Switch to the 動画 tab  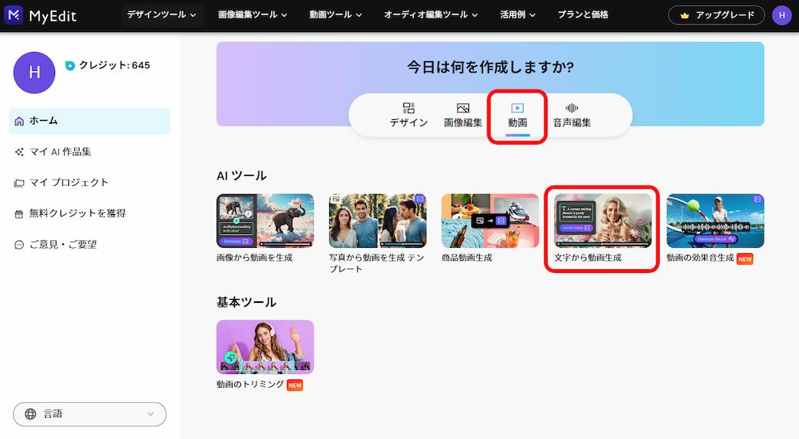click(x=517, y=115)
